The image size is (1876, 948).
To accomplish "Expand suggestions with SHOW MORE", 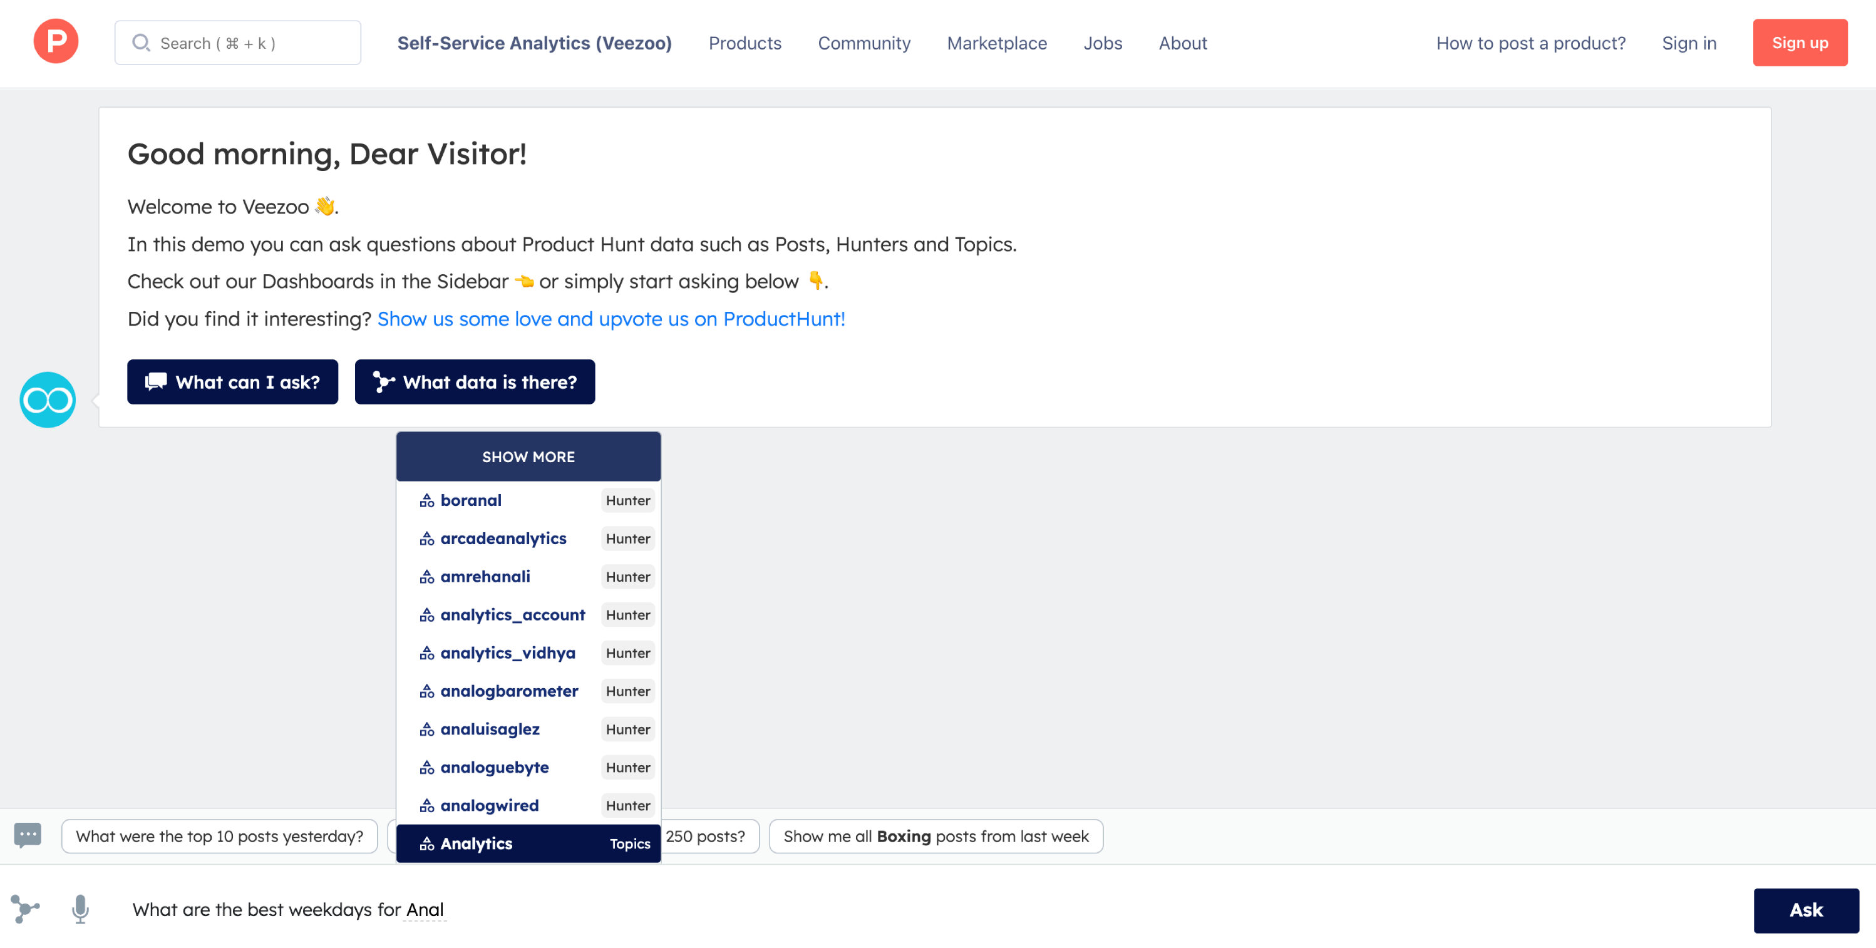I will pyautogui.click(x=528, y=456).
